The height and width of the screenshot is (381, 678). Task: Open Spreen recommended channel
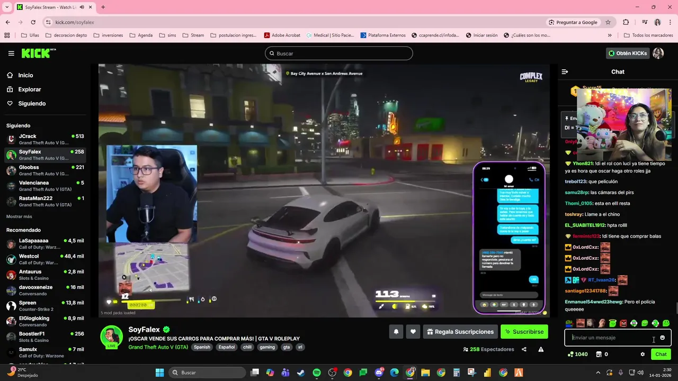tap(45, 306)
